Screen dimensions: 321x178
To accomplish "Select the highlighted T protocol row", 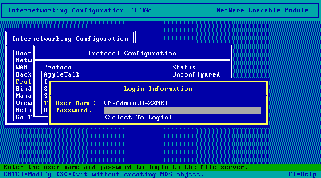I will [46, 103].
